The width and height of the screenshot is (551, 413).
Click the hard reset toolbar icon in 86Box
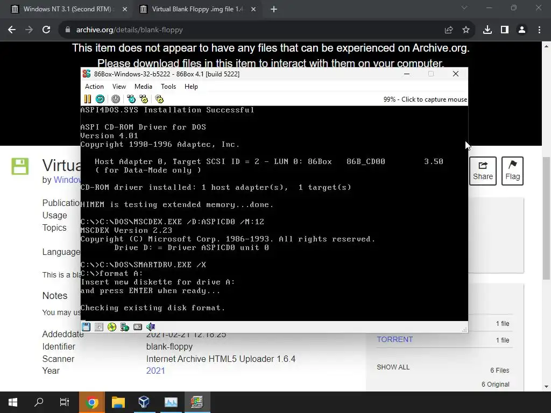click(100, 99)
